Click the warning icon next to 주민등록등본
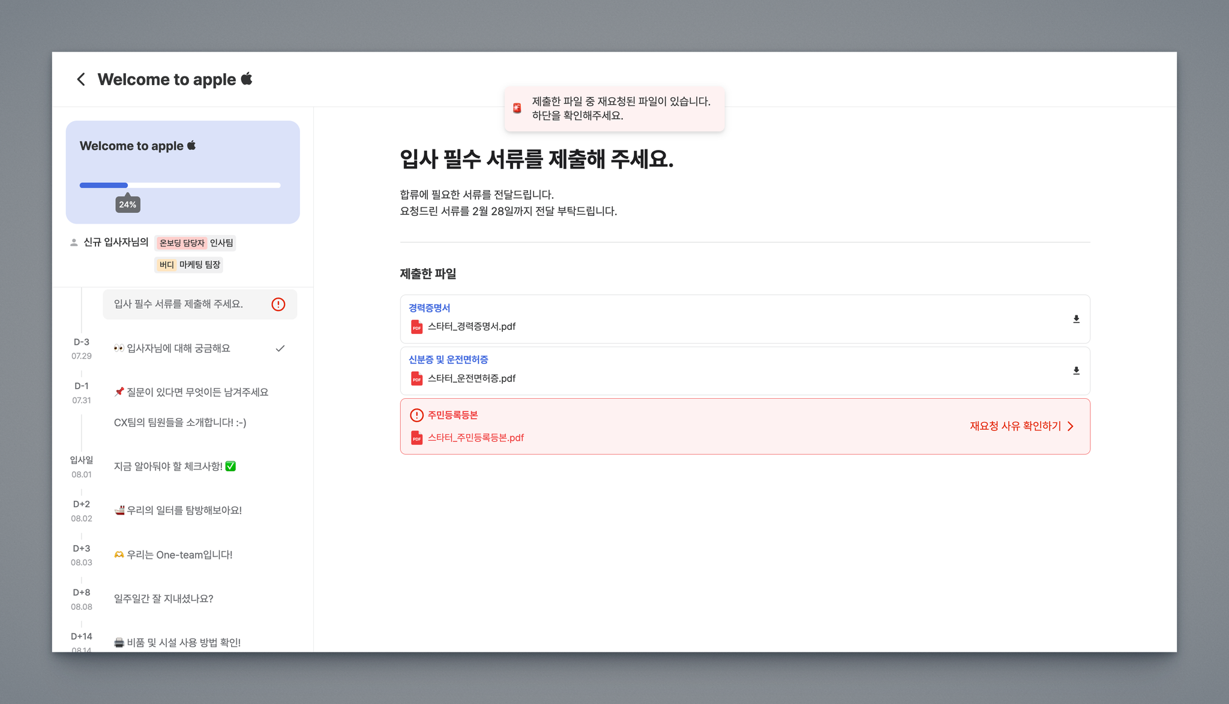 [x=416, y=415]
